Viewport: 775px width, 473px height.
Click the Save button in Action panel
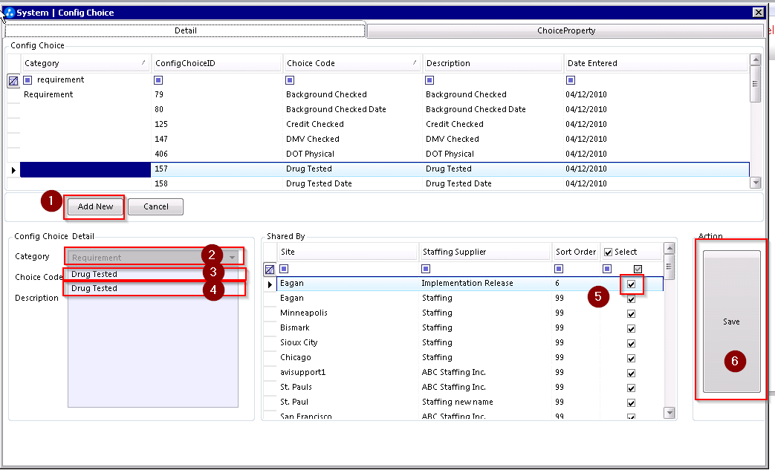[731, 322]
